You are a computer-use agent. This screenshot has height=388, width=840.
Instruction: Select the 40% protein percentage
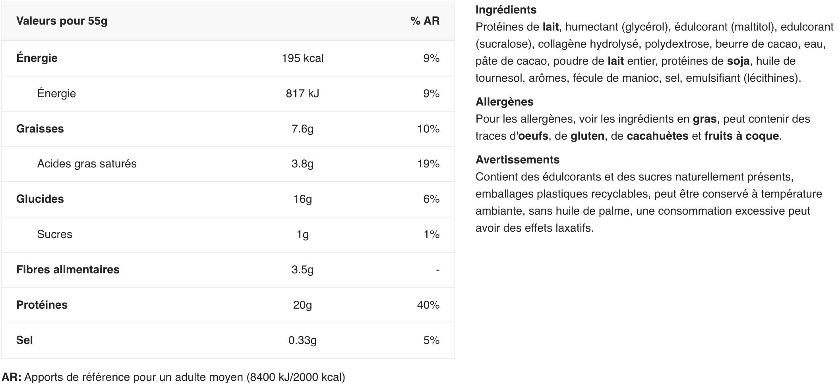[428, 305]
